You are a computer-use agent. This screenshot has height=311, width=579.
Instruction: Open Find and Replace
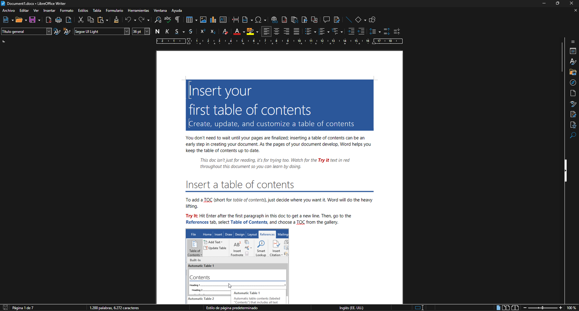click(158, 20)
